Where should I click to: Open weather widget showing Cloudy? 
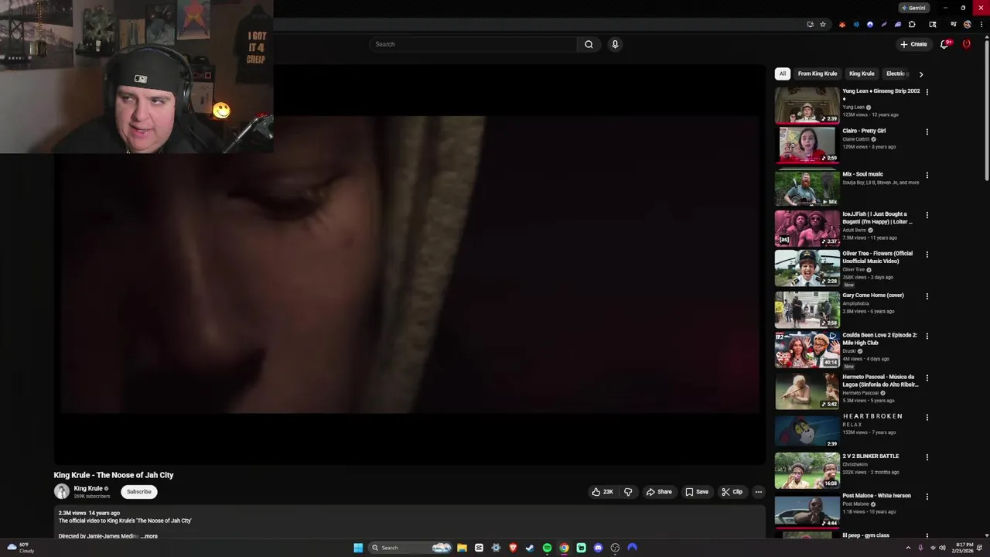(21, 548)
